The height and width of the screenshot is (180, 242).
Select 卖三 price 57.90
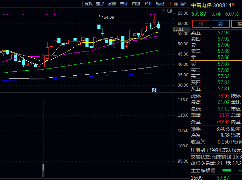tap(224, 45)
